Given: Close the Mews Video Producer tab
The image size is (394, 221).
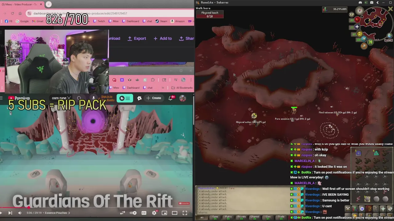Looking at the screenshot, I should (x=41, y=4).
